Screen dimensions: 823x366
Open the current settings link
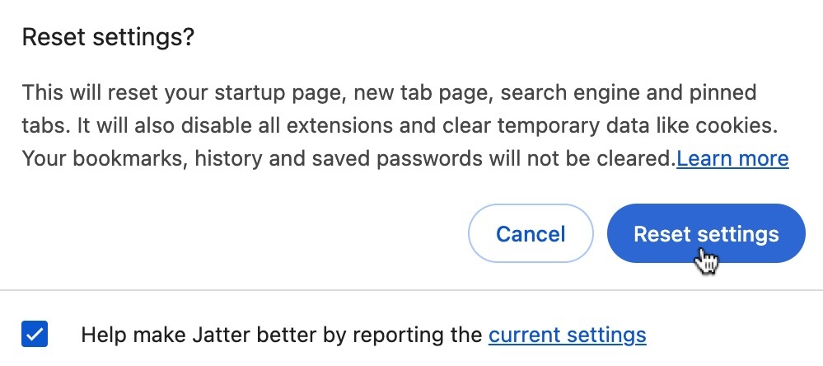(567, 335)
